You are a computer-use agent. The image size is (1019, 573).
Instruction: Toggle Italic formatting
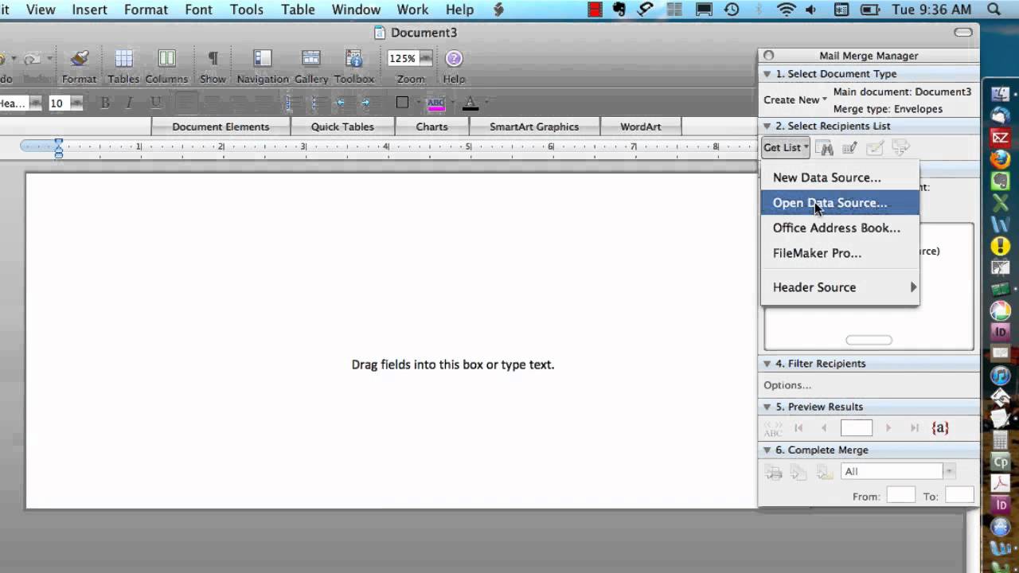click(x=129, y=103)
